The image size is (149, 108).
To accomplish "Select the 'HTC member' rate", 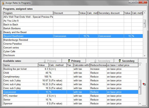I will click(x=71, y=96).
